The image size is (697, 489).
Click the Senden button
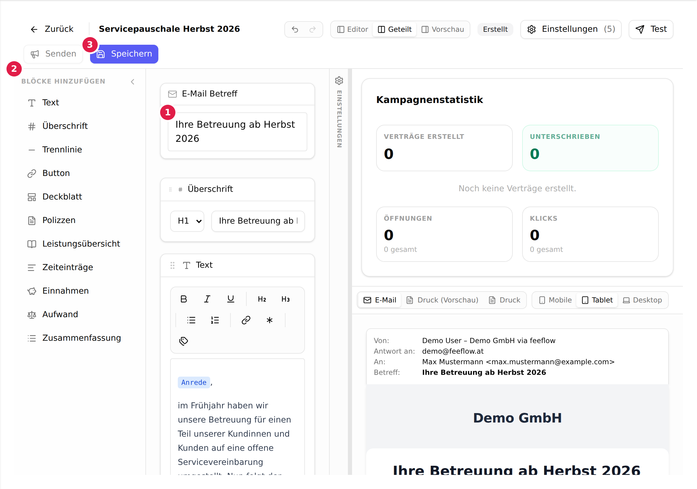click(x=53, y=54)
